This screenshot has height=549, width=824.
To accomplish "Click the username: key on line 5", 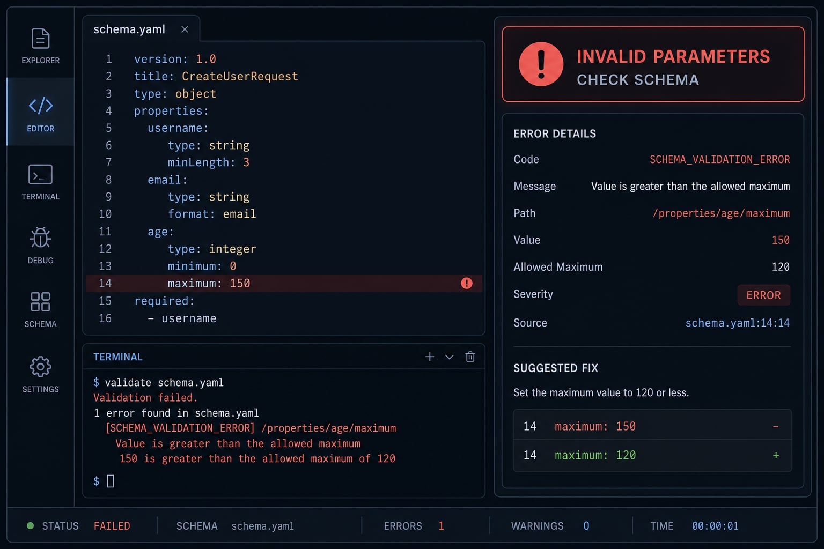I will [x=178, y=128].
